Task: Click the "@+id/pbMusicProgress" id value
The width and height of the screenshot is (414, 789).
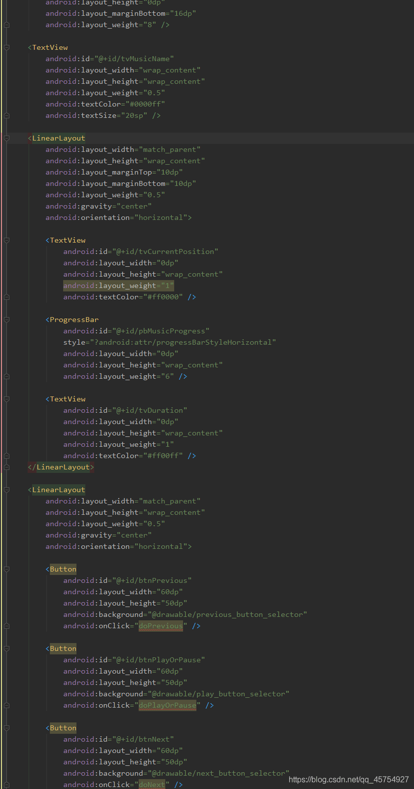Action: coord(161,331)
